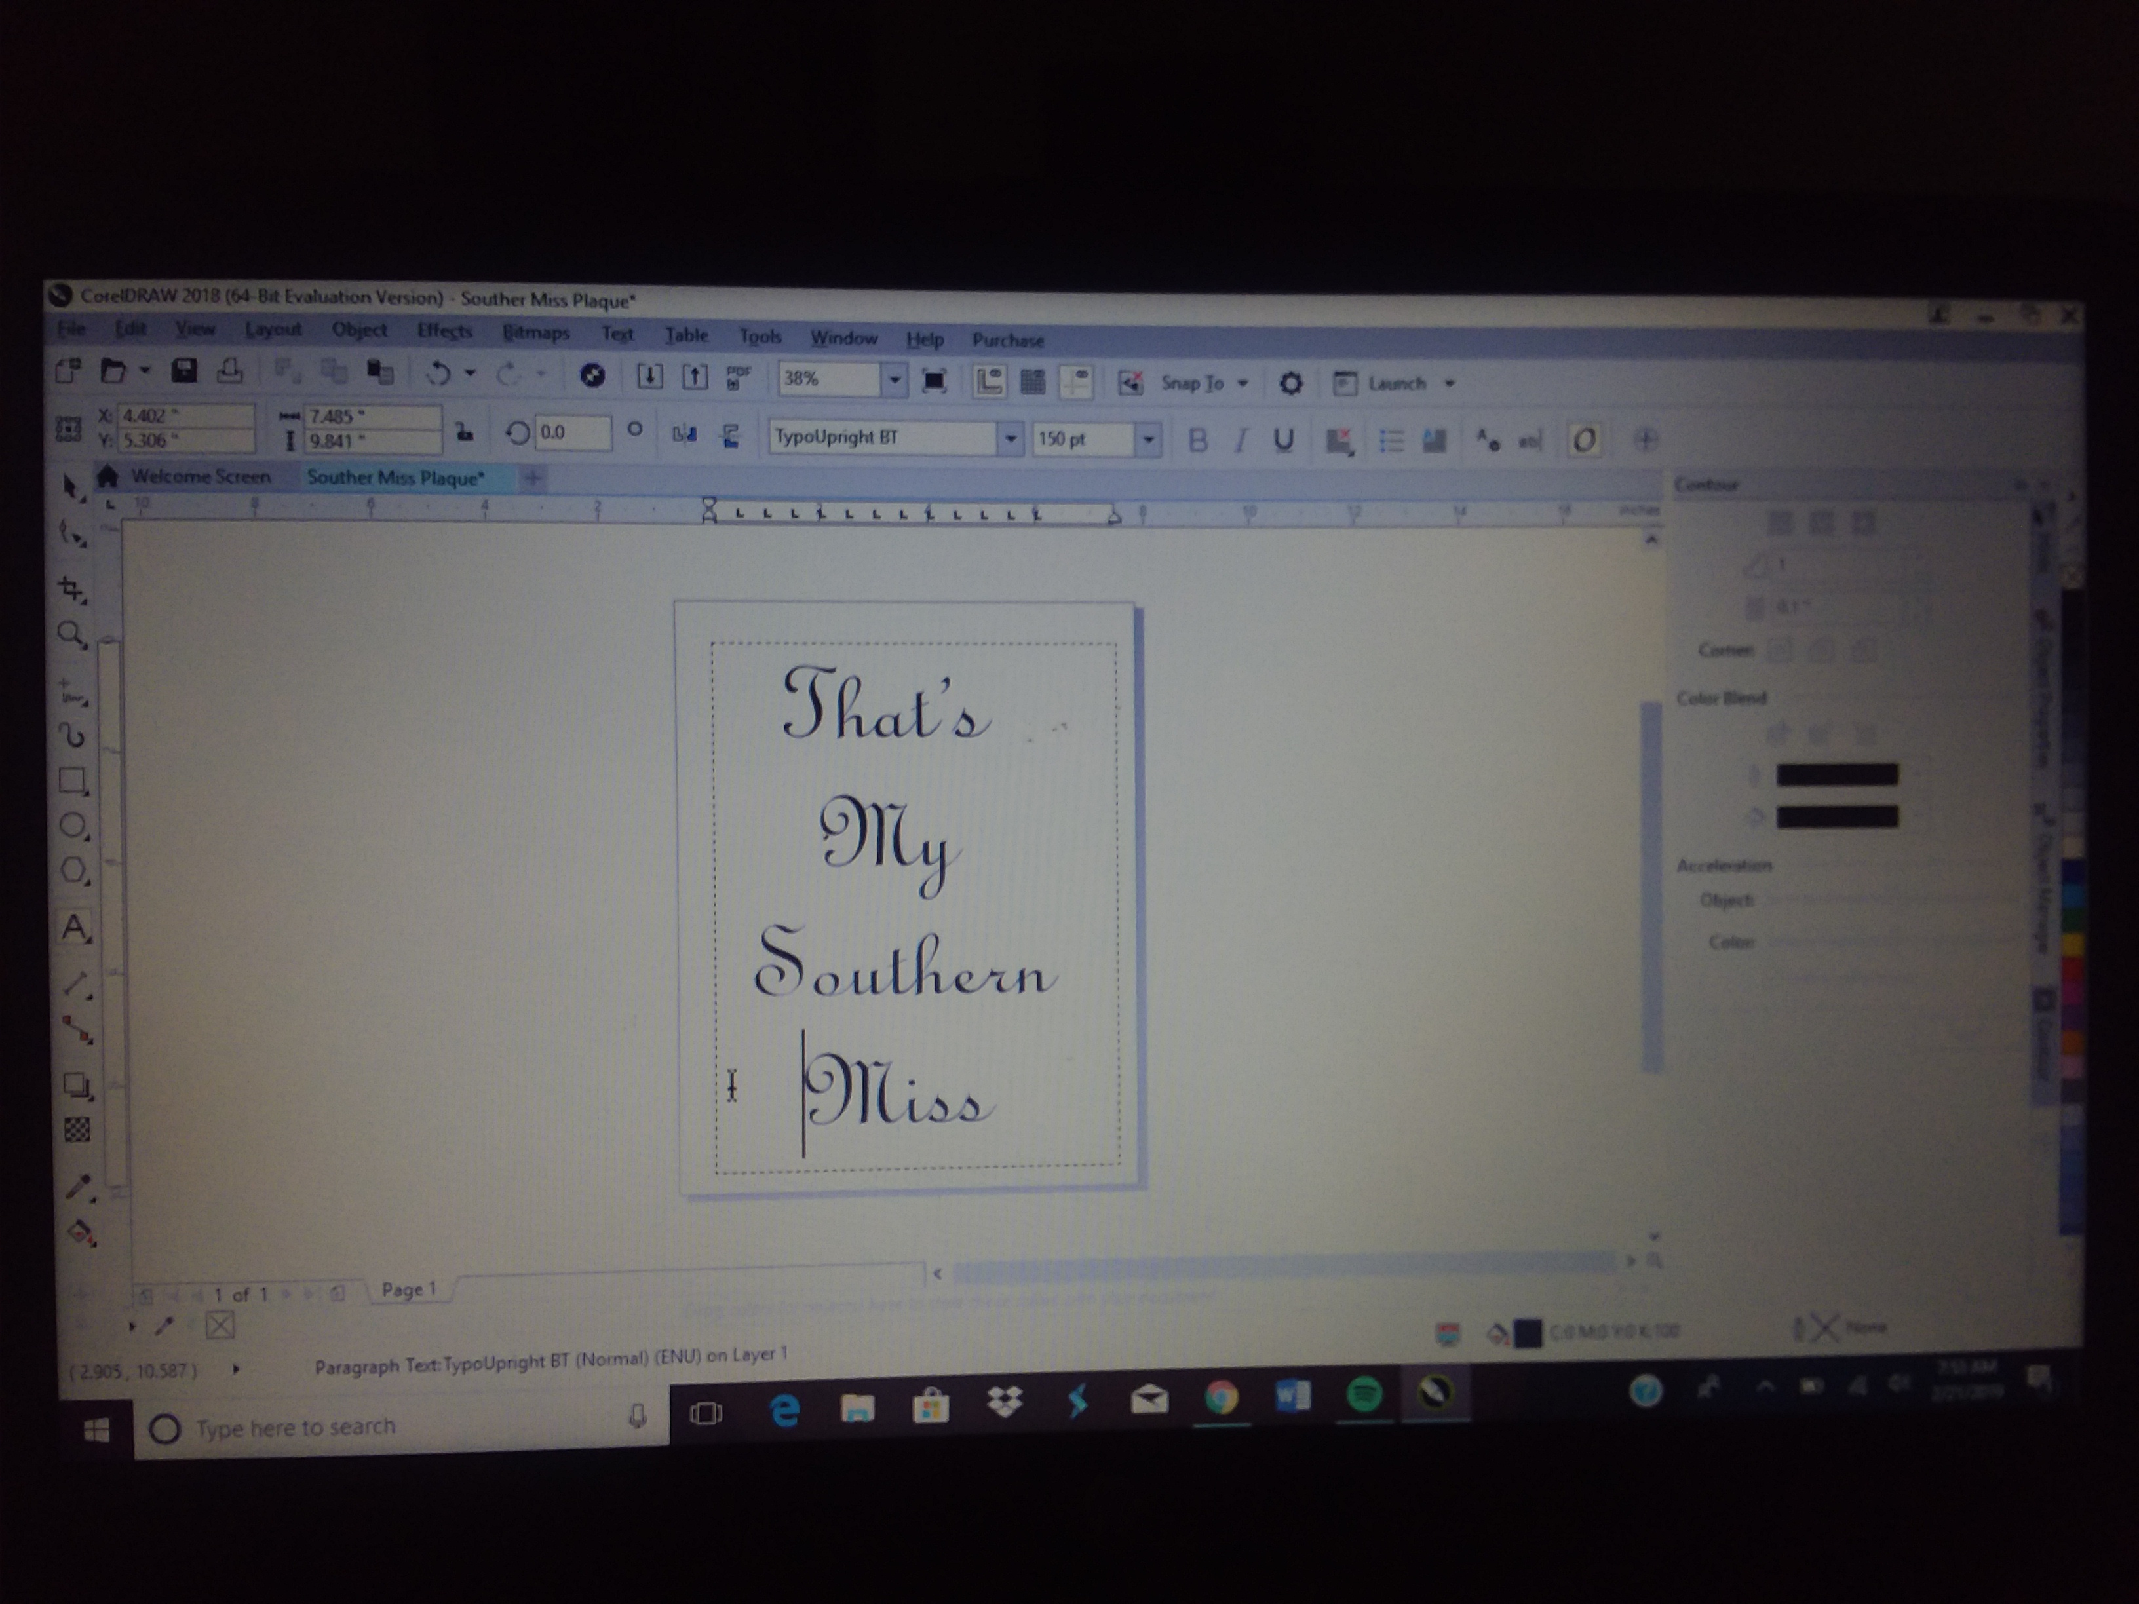Select the Rectangle tool
The image size is (2139, 1604).
(x=73, y=781)
